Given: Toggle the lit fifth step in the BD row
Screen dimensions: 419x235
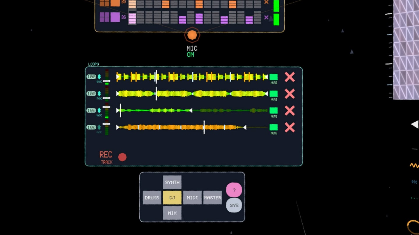Looking at the screenshot, I should coord(166,4).
